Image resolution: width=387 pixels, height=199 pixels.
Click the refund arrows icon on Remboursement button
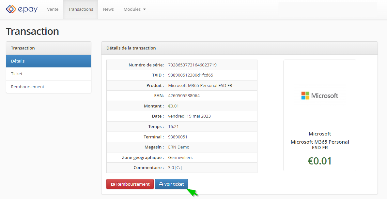pos(113,184)
